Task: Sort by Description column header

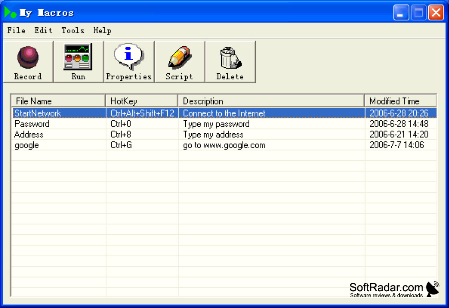Action: [271, 101]
